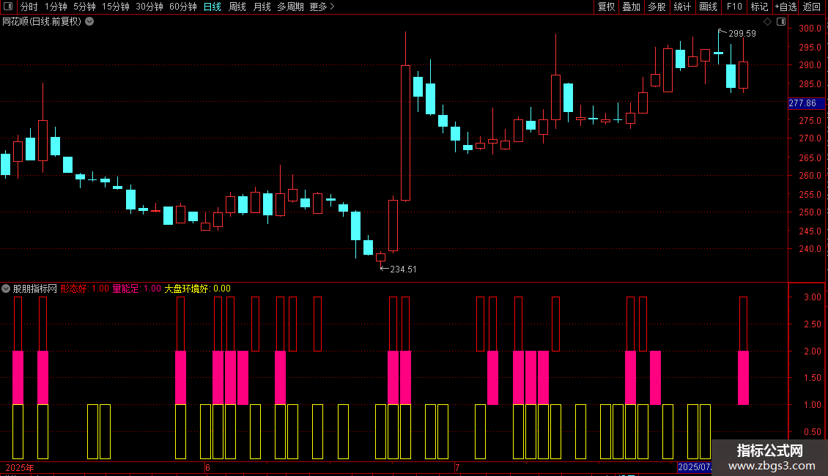828x476 pixels.
Task: Toggle the right side panel icon
Action: (781, 22)
